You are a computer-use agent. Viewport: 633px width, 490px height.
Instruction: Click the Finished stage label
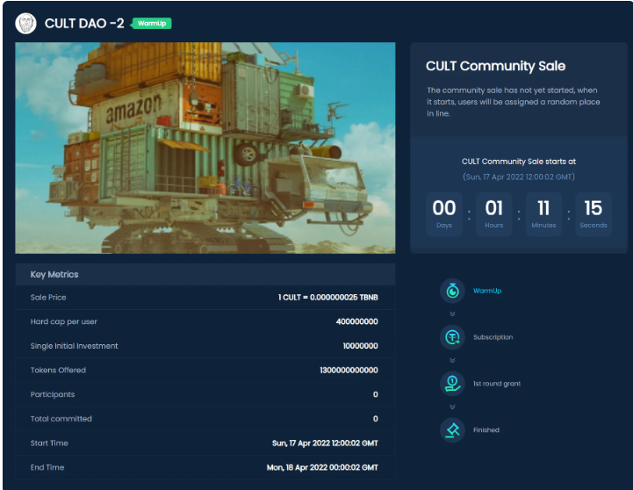486,430
